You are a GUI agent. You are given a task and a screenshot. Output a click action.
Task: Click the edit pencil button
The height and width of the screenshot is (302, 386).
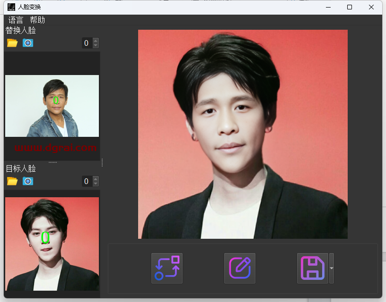[240, 268]
